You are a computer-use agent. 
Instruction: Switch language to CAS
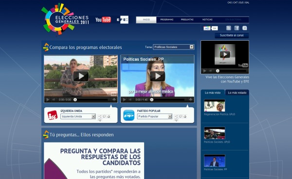coord(229,2)
